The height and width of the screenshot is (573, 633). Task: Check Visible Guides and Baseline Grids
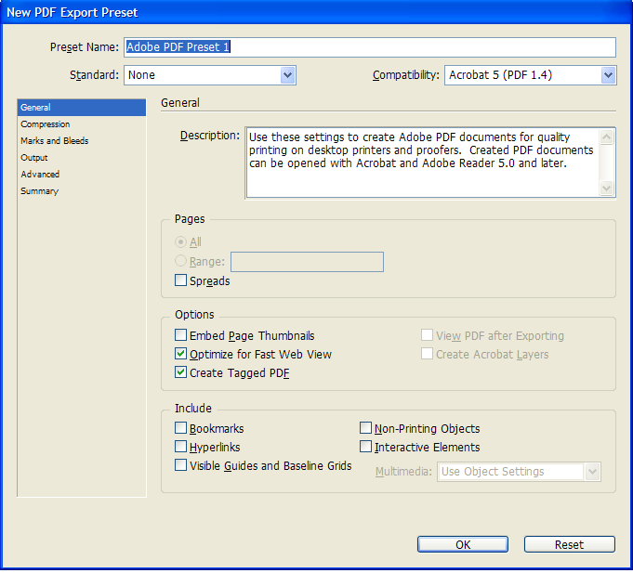pos(181,465)
